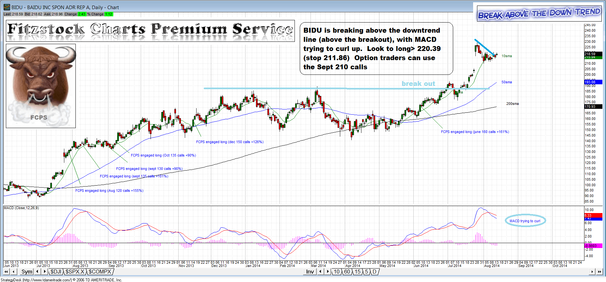The height and width of the screenshot is (282, 606).
Task: Click the right arrow next to Inv
Action: point(328,272)
